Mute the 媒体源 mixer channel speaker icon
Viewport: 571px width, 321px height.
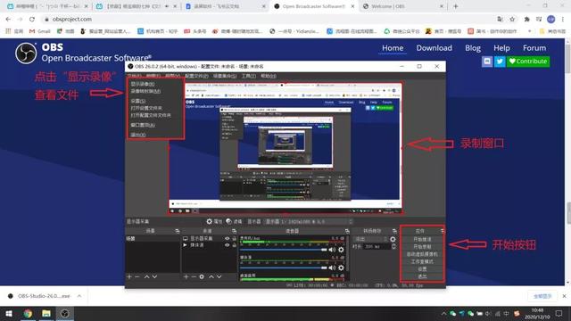tap(332, 267)
